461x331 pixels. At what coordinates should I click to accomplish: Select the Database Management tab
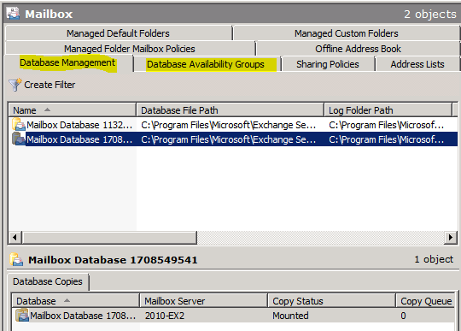coord(67,63)
